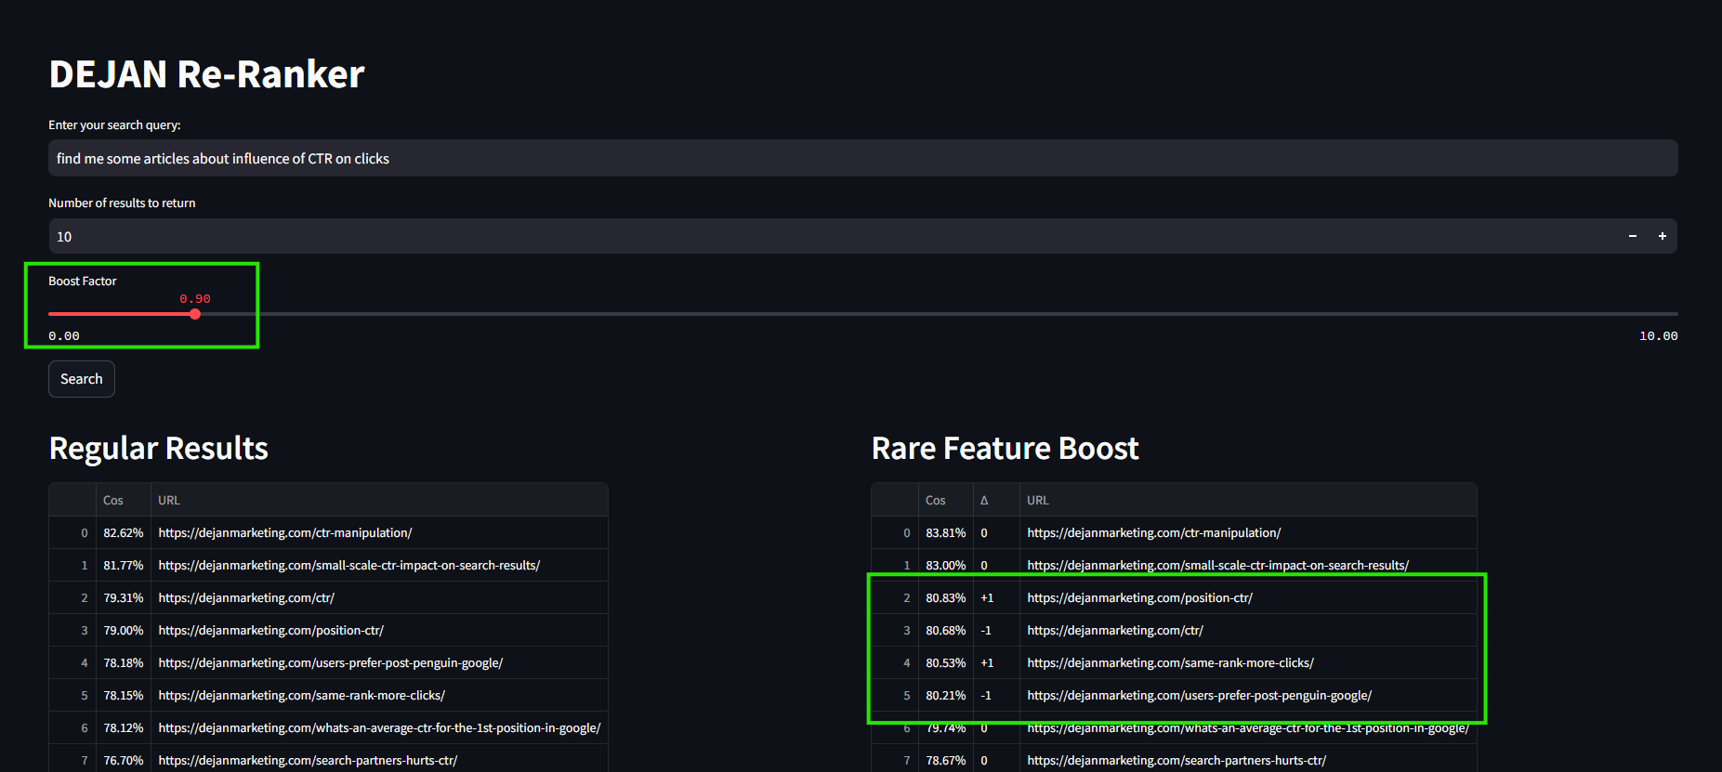Open small-scale-ctr-impact URL in Rare Feature Boost
1722x772 pixels.
pos(1218,566)
